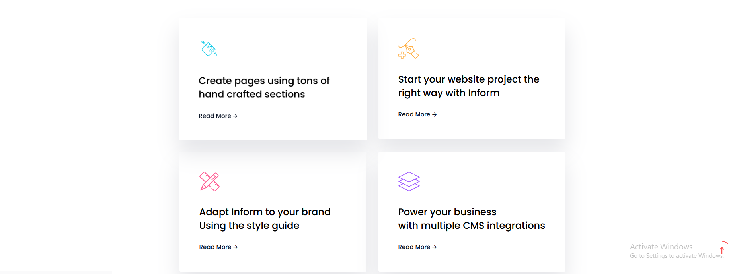Click the 'right way with Inform' text line

coord(449,93)
